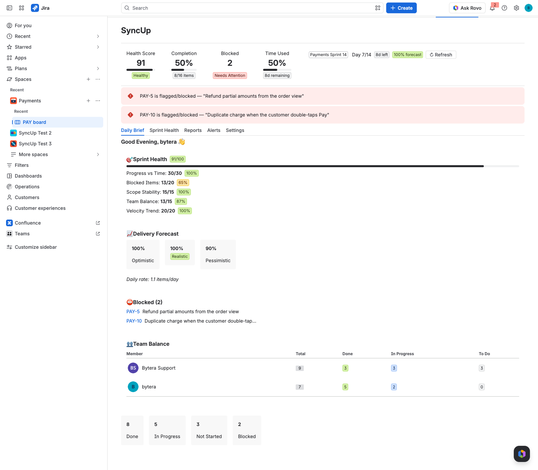Click the 8d left badge
Screen dimensions: 538x470
tap(382, 55)
